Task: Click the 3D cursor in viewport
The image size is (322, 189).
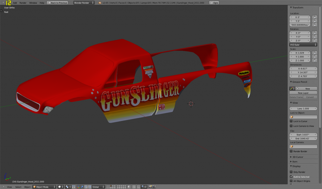Action: [191, 104]
